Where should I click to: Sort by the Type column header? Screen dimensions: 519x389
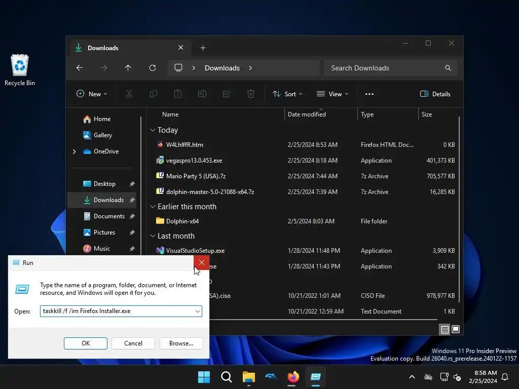coord(367,114)
